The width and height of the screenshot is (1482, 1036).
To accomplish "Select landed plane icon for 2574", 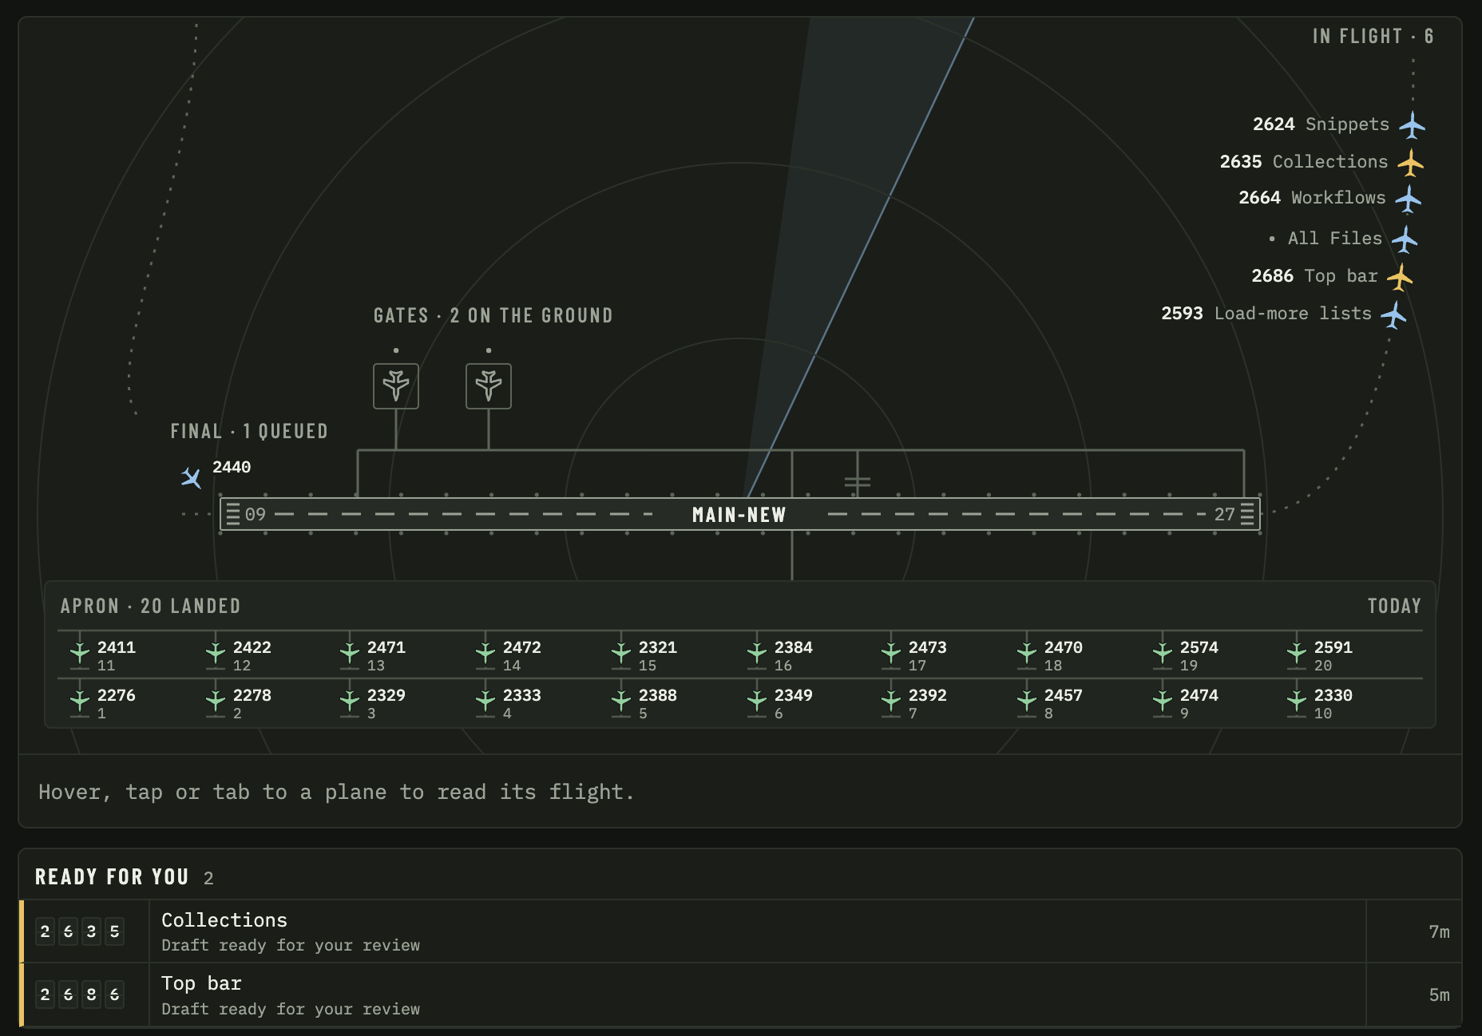I will pyautogui.click(x=1163, y=654).
